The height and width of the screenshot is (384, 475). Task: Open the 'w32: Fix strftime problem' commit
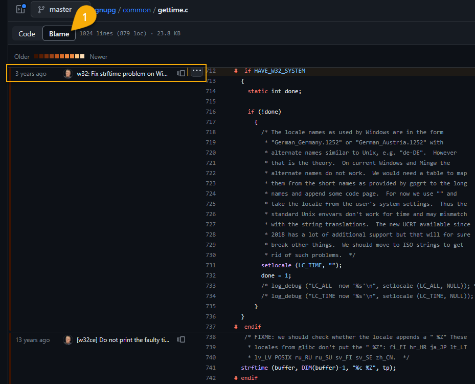(x=122, y=74)
